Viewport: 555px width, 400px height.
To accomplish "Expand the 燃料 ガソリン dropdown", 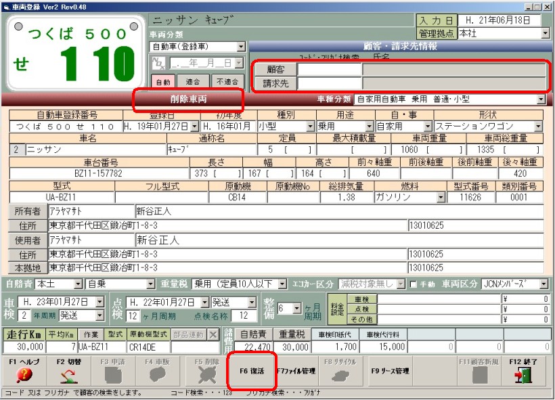I will 441,197.
